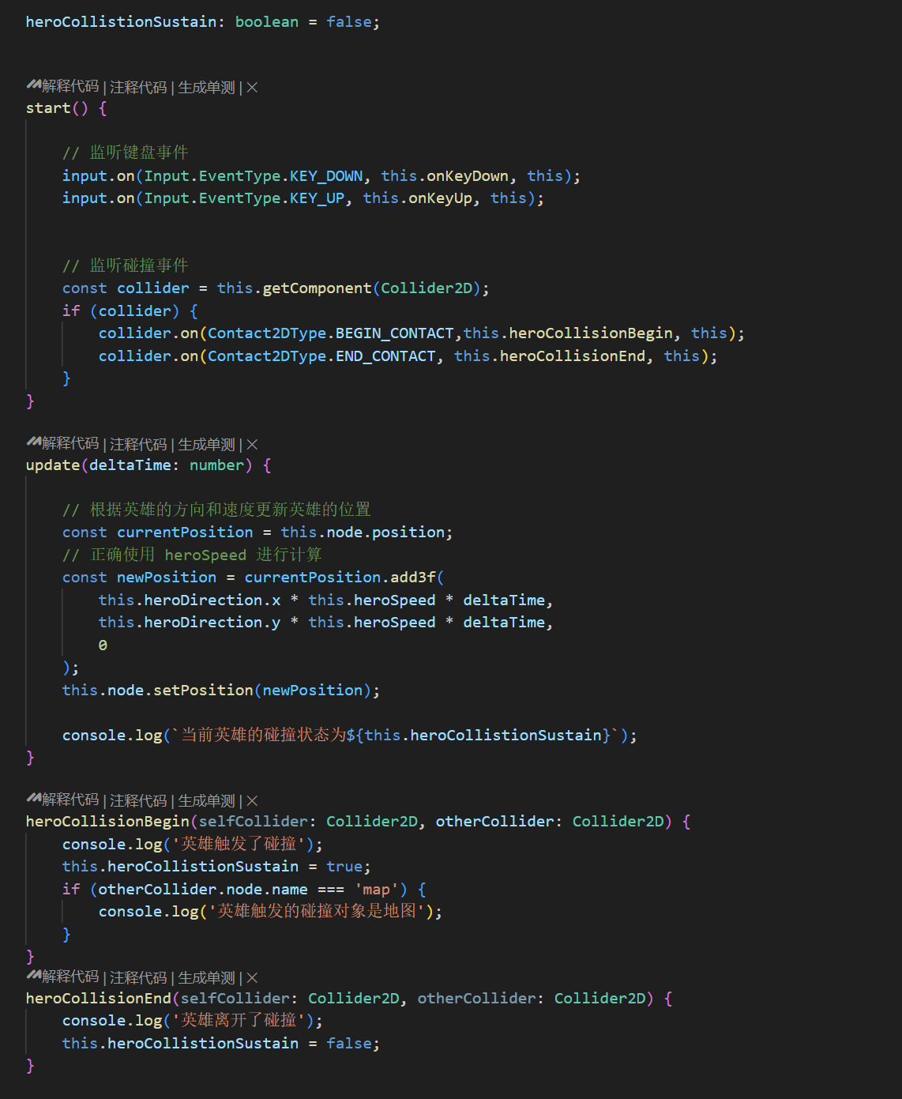Click 生成单测 above the start() method
The height and width of the screenshot is (1099, 902).
[x=207, y=87]
